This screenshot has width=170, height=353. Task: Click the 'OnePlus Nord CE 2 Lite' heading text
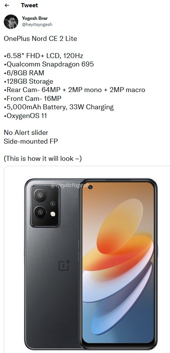pos(40,39)
